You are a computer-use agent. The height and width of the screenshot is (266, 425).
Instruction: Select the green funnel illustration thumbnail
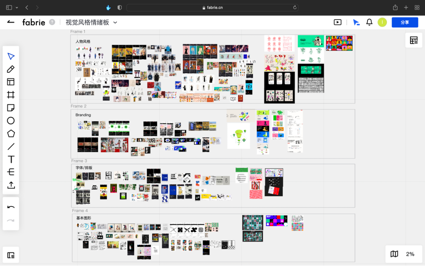[x=238, y=136]
